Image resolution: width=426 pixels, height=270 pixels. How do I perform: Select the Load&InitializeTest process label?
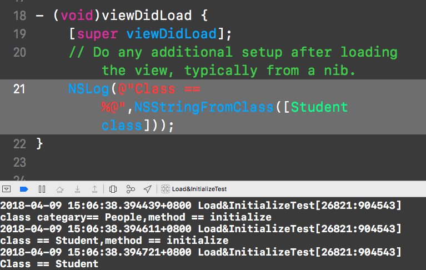pos(199,189)
